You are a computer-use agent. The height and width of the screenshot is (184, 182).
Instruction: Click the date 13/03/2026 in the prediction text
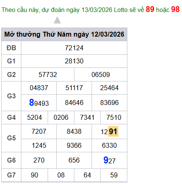[x=97, y=10]
